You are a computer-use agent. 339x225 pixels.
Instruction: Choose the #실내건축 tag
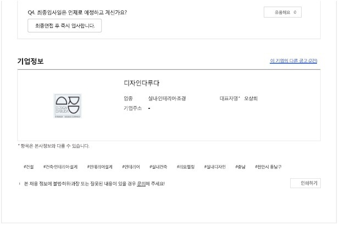(158, 167)
